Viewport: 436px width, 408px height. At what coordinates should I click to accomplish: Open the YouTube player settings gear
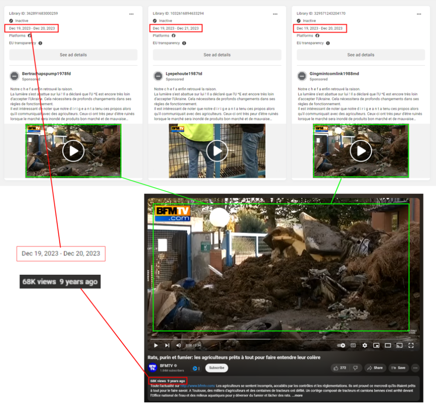(365, 346)
